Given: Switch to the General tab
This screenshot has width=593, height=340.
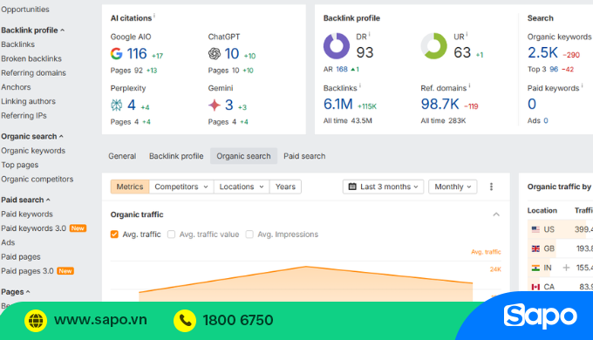Looking at the screenshot, I should (122, 156).
